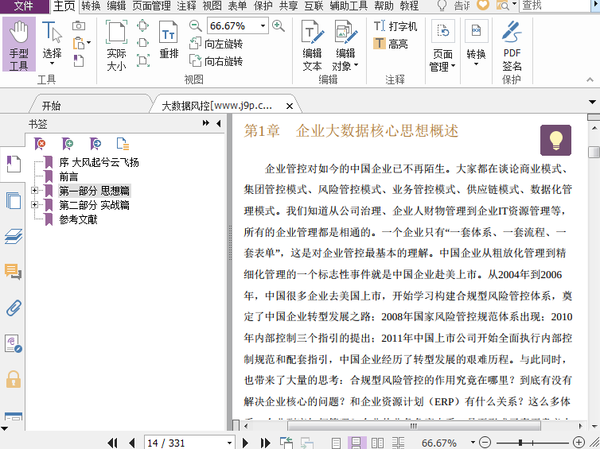Collapse the bookmarks panel with left arrow

pos(219,123)
